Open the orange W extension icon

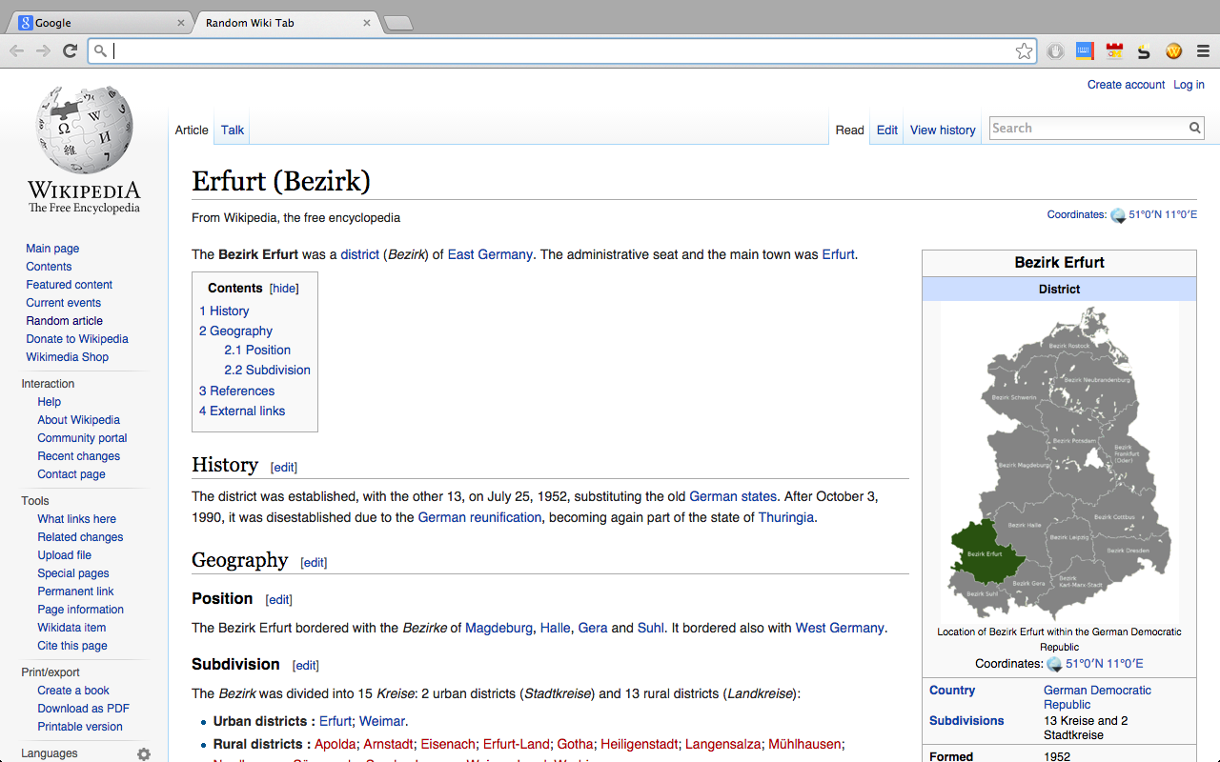coord(1173,51)
